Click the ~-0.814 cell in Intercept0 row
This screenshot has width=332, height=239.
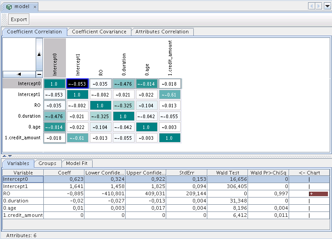146,84
